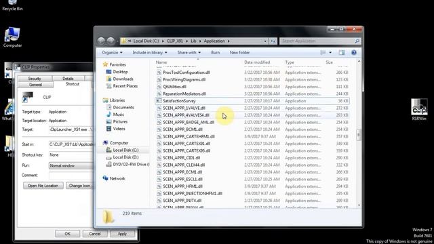The height and width of the screenshot is (244, 434).
Task: Click the Target field in CLIP Properties
Action: [x=71, y=129]
